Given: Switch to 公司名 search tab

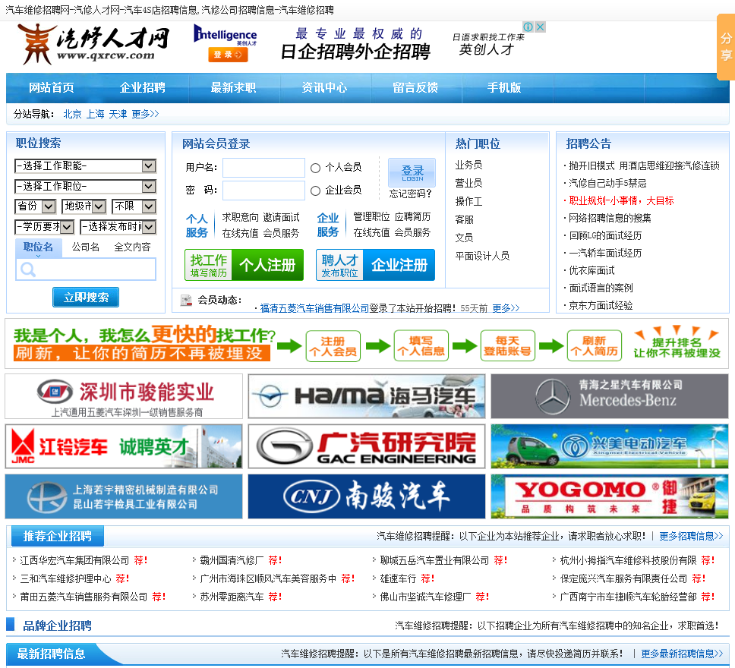Looking at the screenshot, I should [85, 247].
